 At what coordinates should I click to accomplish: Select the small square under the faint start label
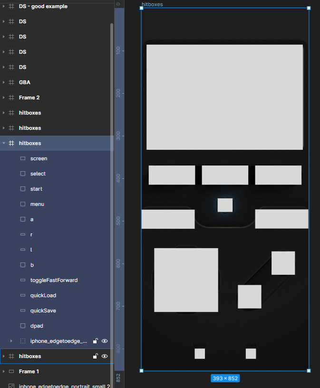pyautogui.click(x=251, y=354)
